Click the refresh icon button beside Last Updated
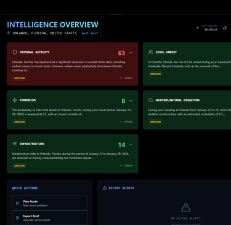 tap(225, 28)
